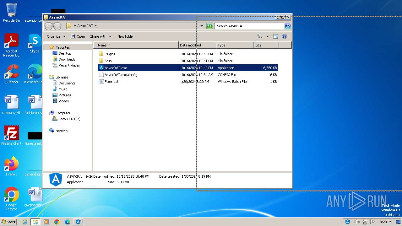Sort by the Name column header
This screenshot has width=402, height=226.
(x=136, y=45)
